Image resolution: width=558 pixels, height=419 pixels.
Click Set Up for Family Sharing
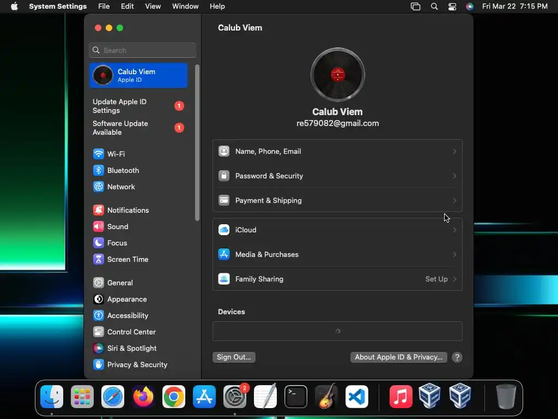pyautogui.click(x=436, y=279)
